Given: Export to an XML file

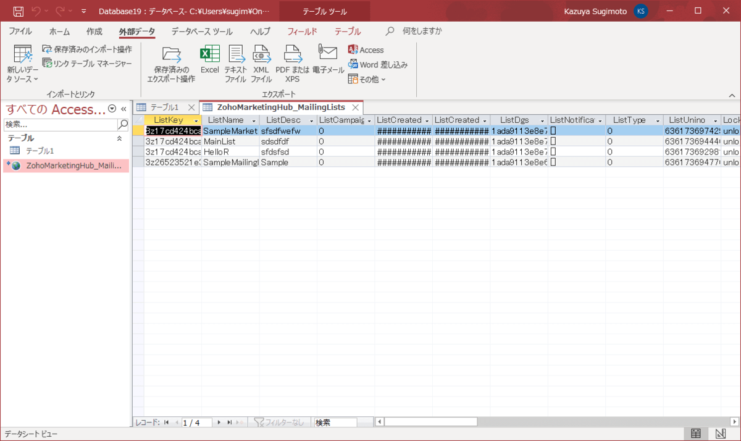Looking at the screenshot, I should click(261, 64).
